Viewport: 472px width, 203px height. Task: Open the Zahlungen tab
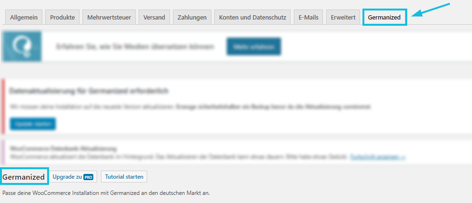click(192, 17)
